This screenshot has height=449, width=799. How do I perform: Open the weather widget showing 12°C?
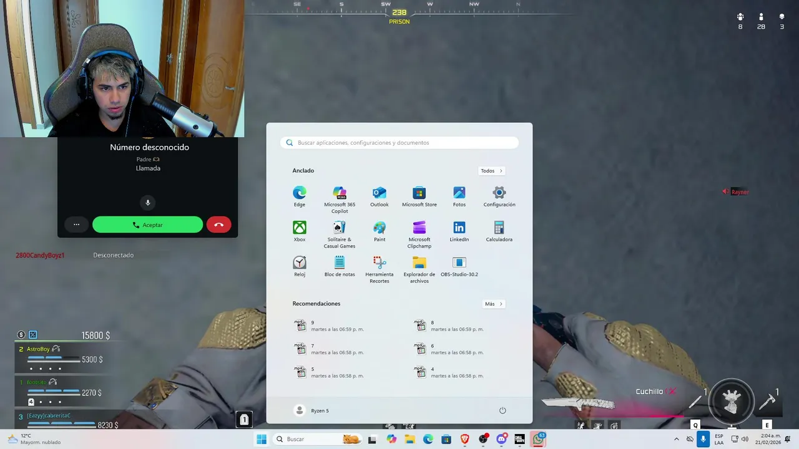pos(35,439)
